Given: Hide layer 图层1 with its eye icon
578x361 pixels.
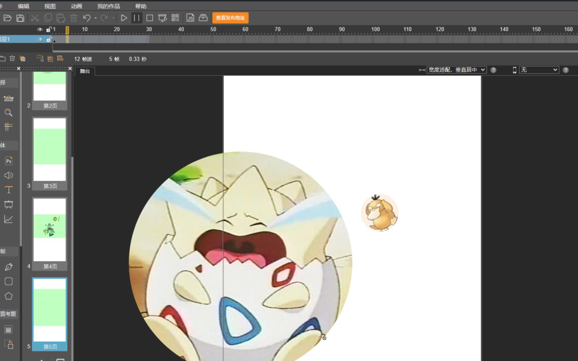Looking at the screenshot, I should pos(40,39).
